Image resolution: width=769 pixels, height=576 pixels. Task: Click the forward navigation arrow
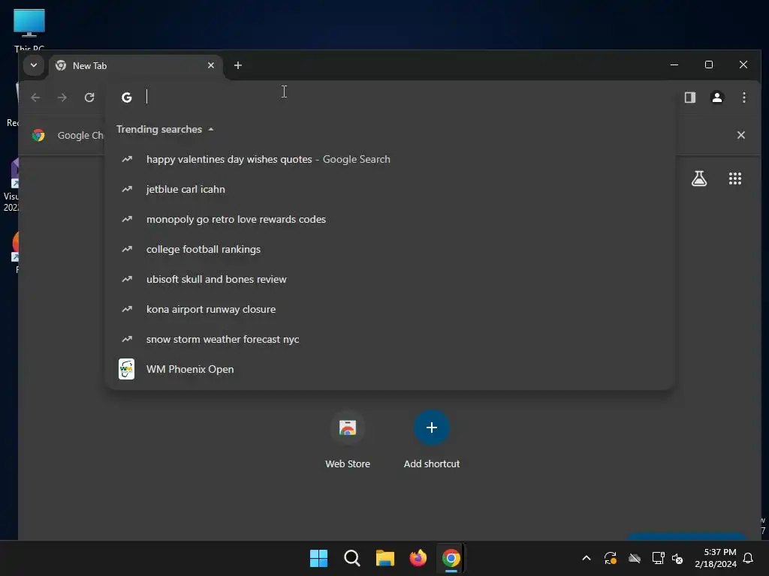pyautogui.click(x=62, y=97)
